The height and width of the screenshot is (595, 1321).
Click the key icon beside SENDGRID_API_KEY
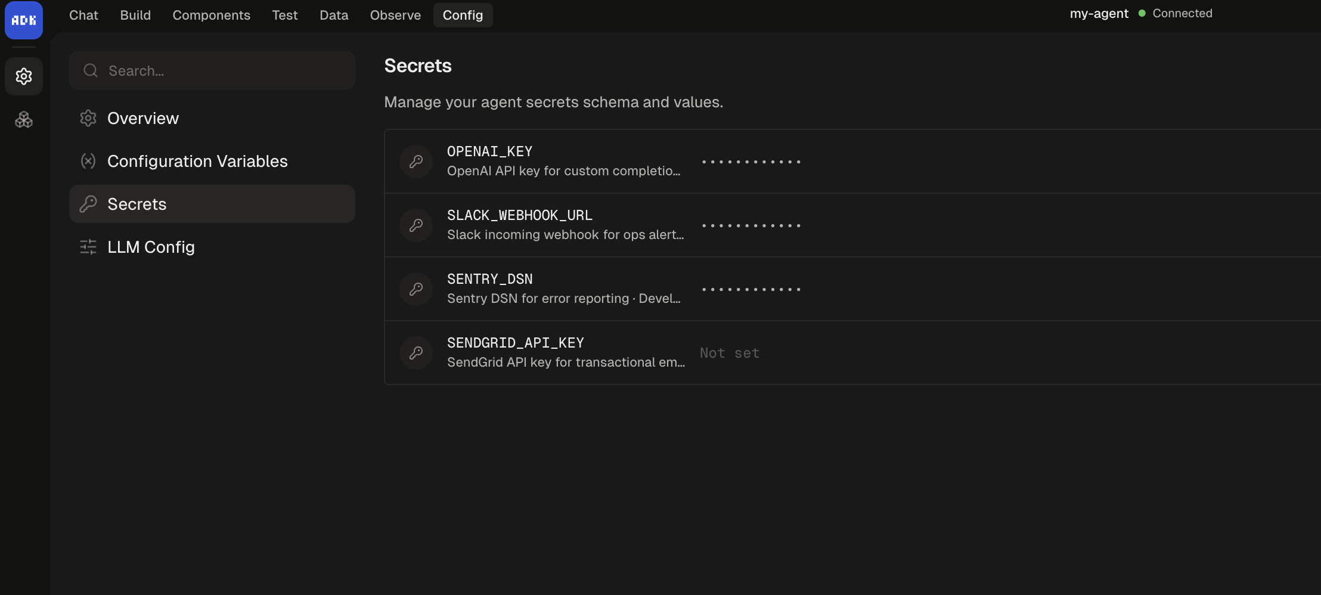pyautogui.click(x=415, y=352)
